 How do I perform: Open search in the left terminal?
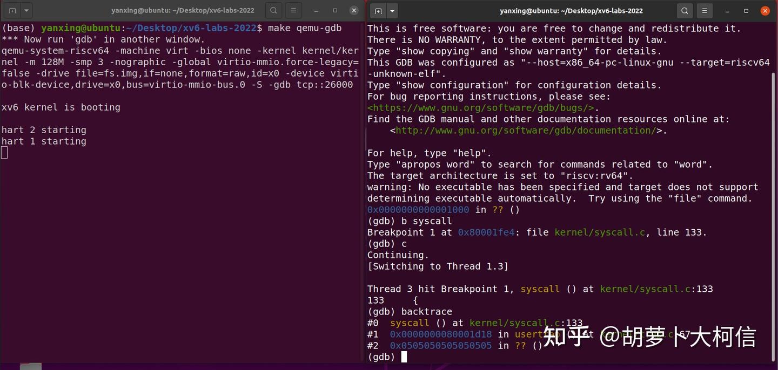pos(273,10)
